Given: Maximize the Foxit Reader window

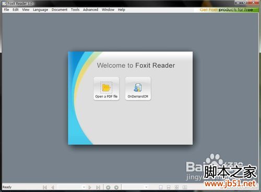Looking at the screenshot, I should coord(245,3).
